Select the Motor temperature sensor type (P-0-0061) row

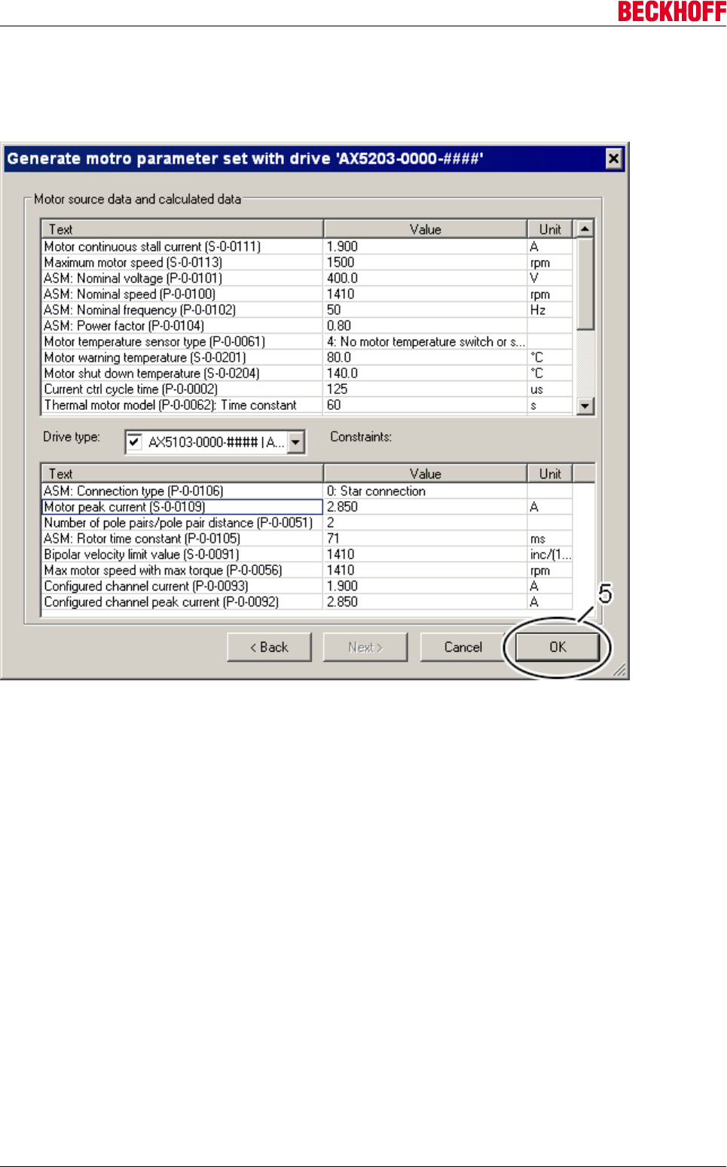pos(307,341)
